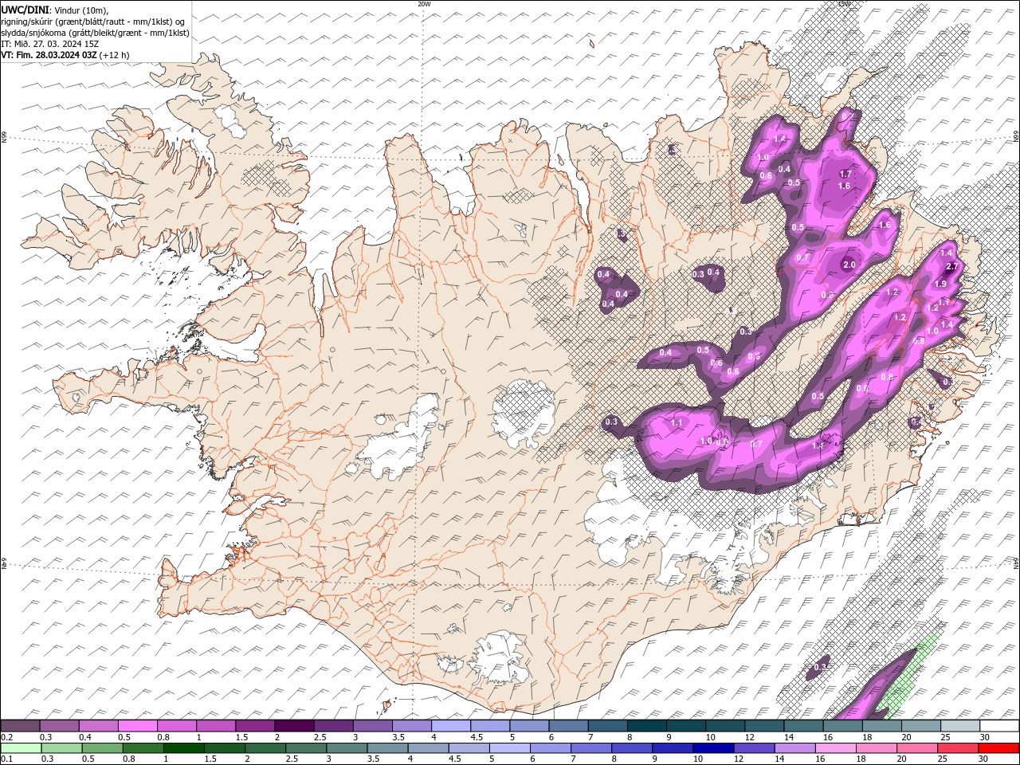1020x765 pixels.
Task: Select the upper legend swatch between 12 and 14
Action: [x=764, y=726]
